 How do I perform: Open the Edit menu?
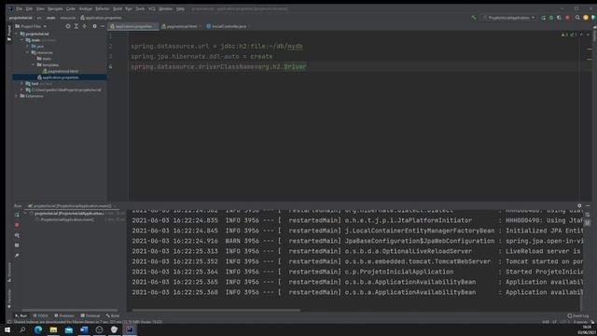pyautogui.click(x=29, y=8)
